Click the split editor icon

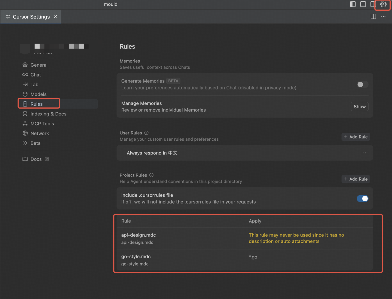[373, 17]
